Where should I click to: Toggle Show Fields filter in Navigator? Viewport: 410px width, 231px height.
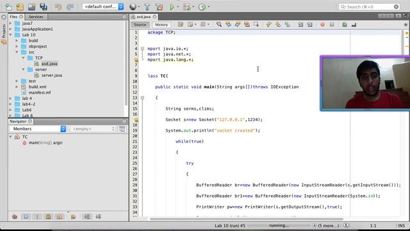click(26, 217)
